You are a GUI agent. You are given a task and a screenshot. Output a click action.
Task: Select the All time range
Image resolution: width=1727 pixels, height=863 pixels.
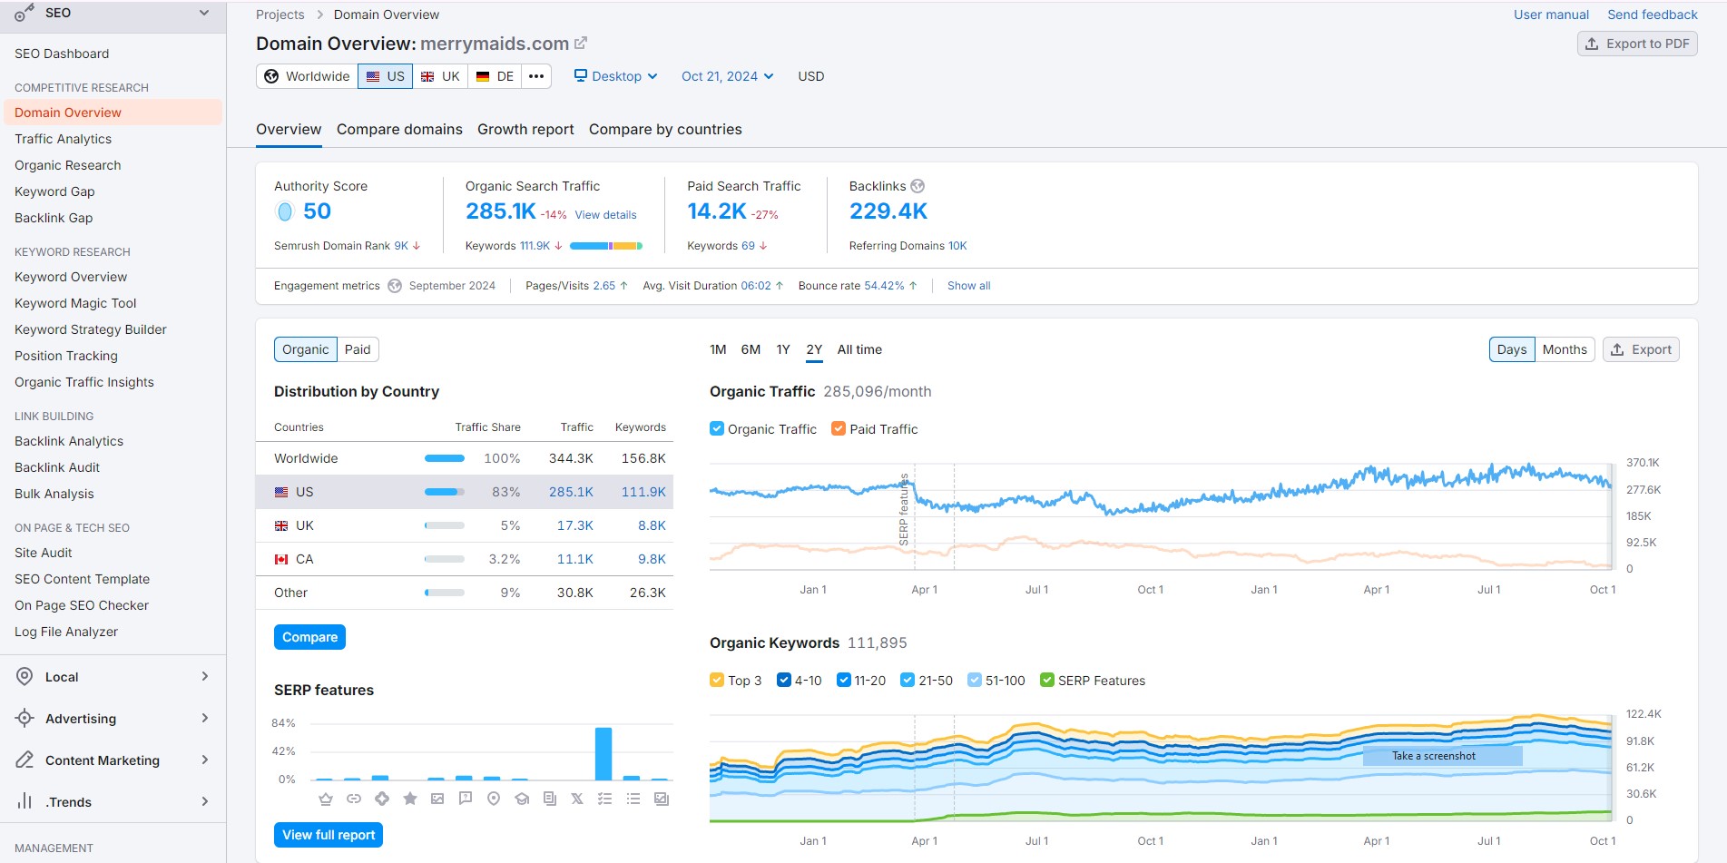pyautogui.click(x=859, y=349)
